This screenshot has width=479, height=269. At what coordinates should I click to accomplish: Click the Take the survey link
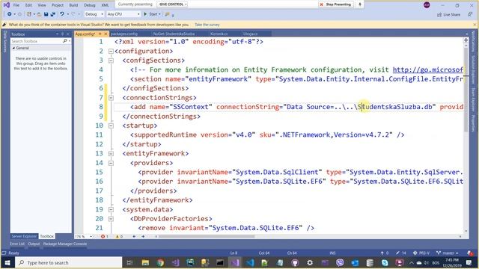(x=207, y=25)
